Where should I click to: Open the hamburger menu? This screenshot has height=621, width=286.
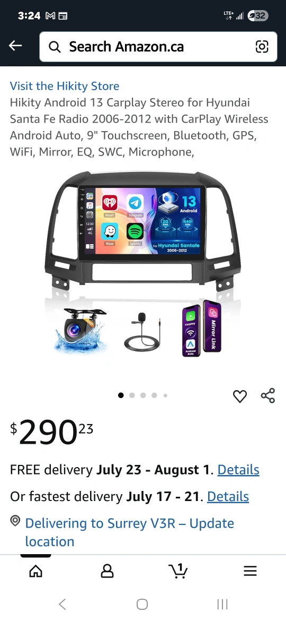tap(250, 571)
